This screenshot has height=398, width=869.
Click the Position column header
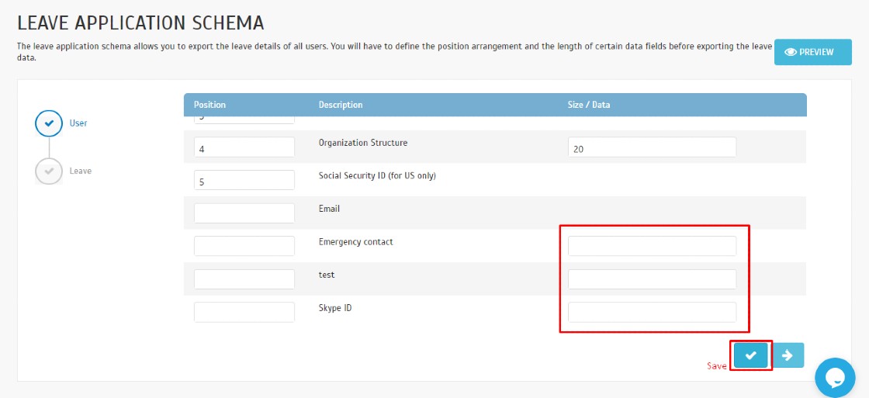209,105
